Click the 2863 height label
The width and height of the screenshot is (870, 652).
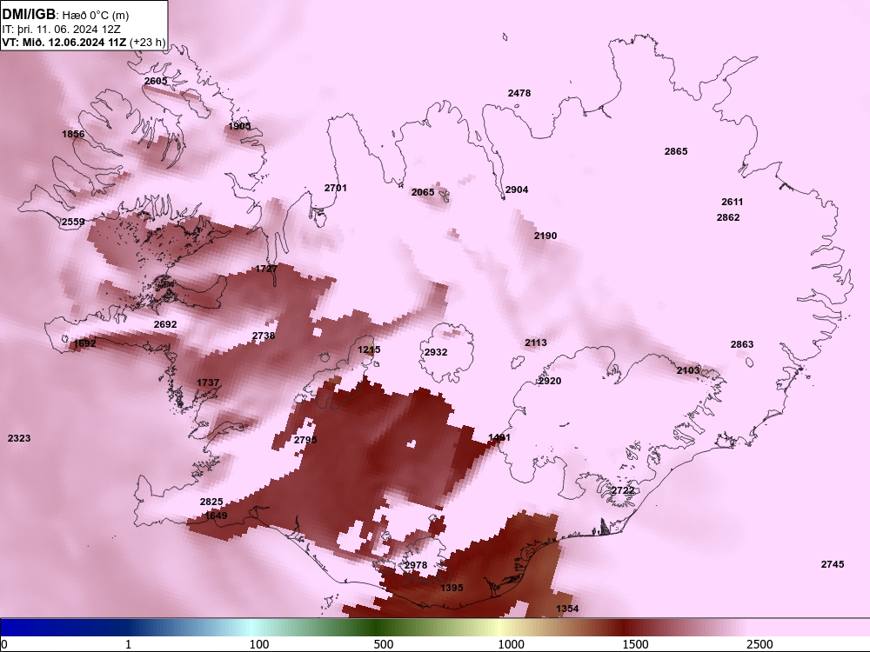tap(742, 344)
